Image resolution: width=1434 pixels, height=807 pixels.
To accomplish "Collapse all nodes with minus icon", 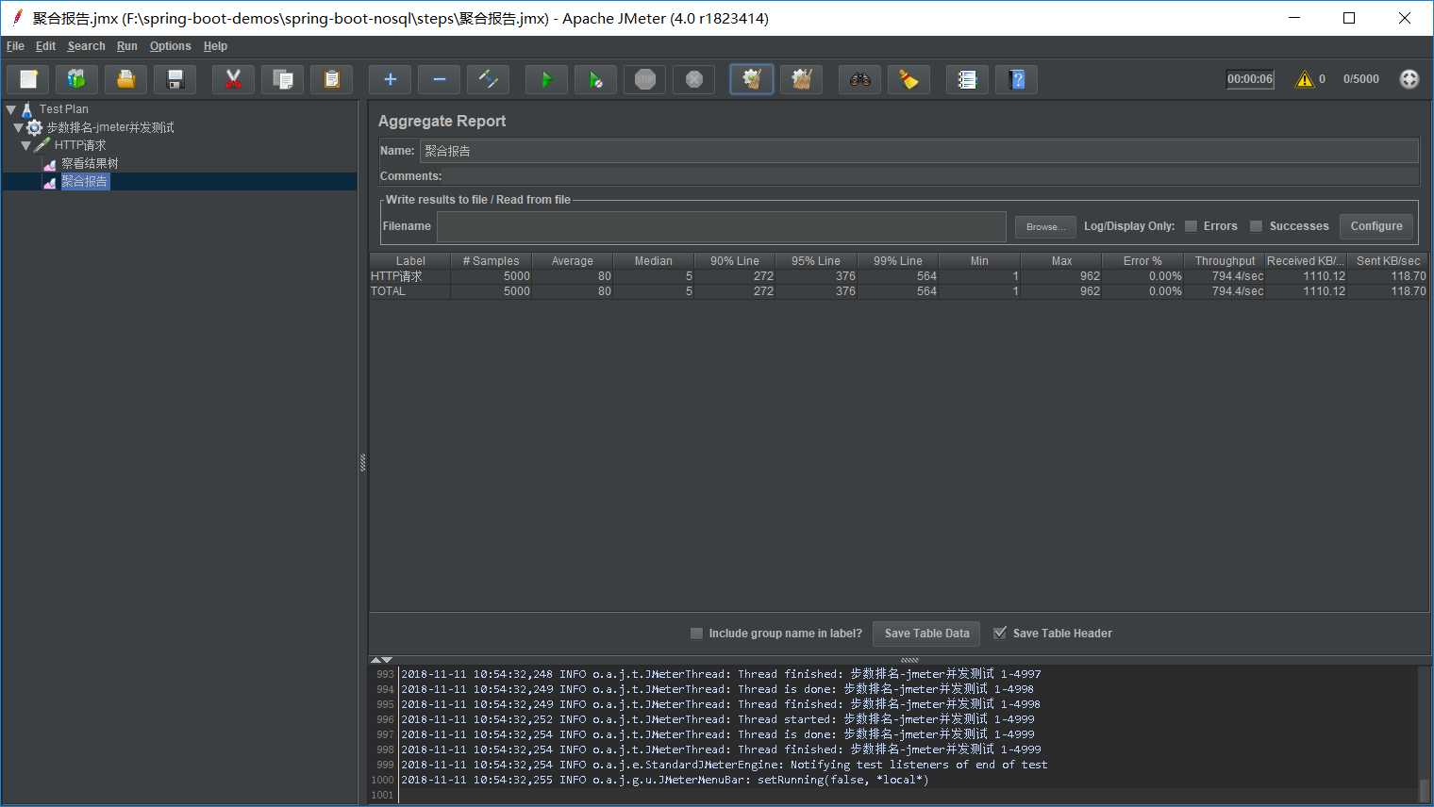I will click(439, 79).
